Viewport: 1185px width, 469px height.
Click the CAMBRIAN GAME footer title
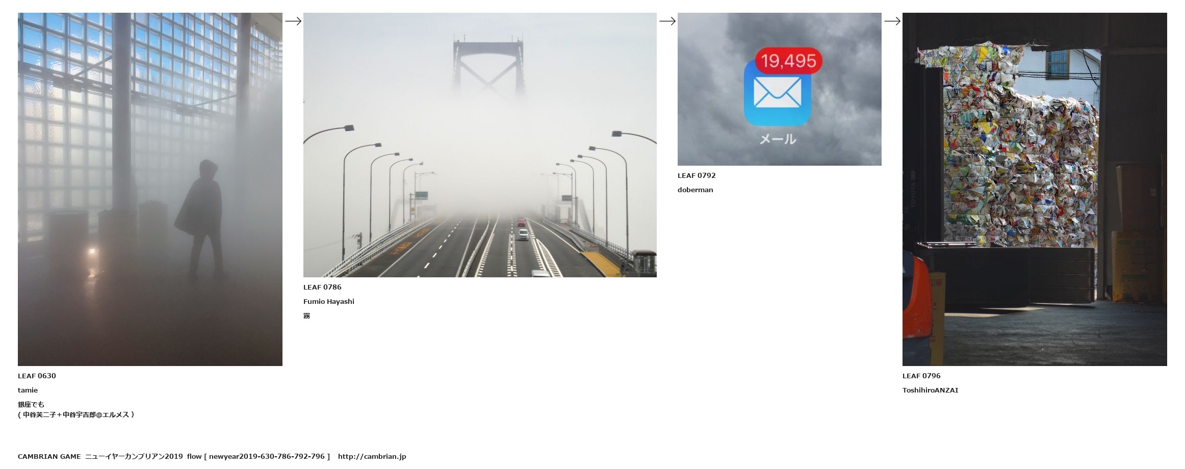pos(49,456)
